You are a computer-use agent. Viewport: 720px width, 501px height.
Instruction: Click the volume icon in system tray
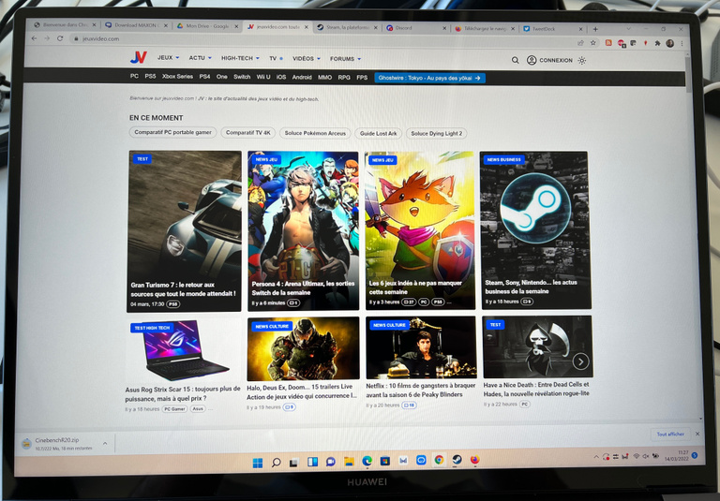[646, 456]
